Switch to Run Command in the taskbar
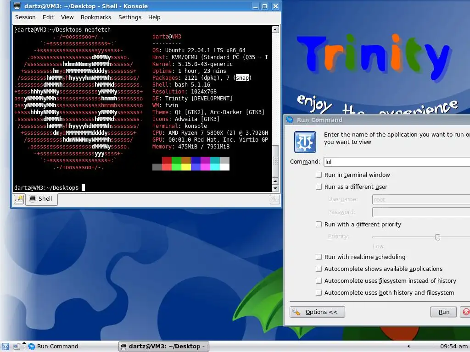Screen dimensions: 470x352 click(53, 346)
